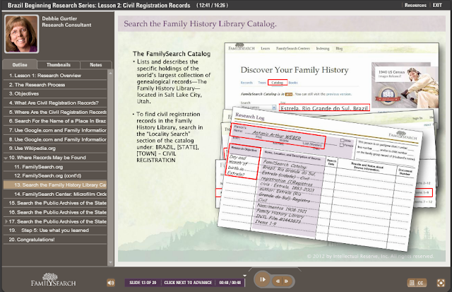
Task: Open 11. FamilySearch.org
Action: tap(55, 167)
